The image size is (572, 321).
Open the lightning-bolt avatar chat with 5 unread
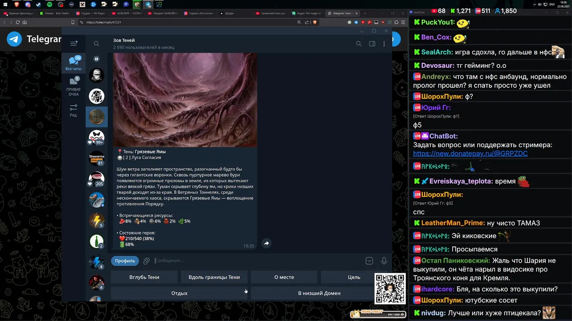(x=97, y=220)
